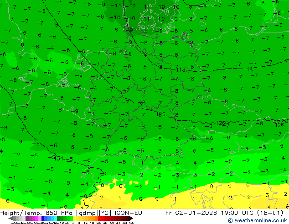
Task: Pick the cyan legend color swatch
Action: [55, 218]
